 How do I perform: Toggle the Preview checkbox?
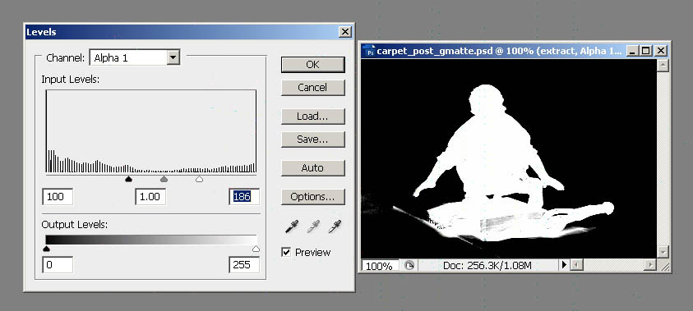286,253
